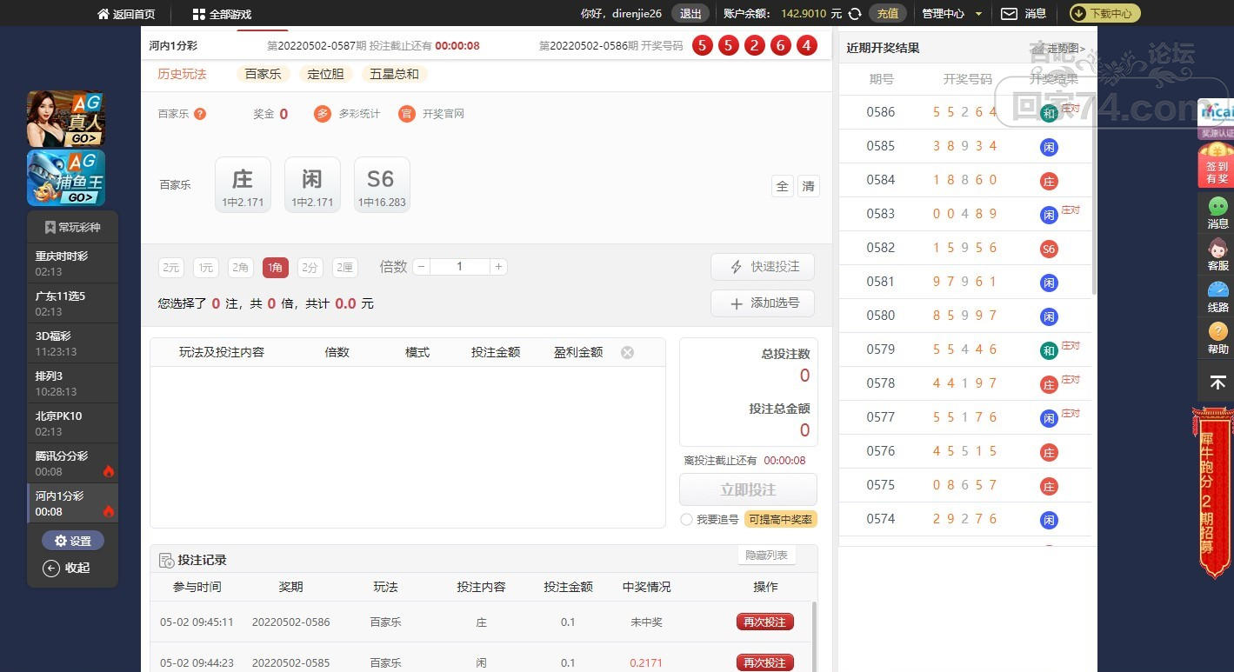
Task: Click the scroll-to-top arrow icon
Action: (1217, 383)
